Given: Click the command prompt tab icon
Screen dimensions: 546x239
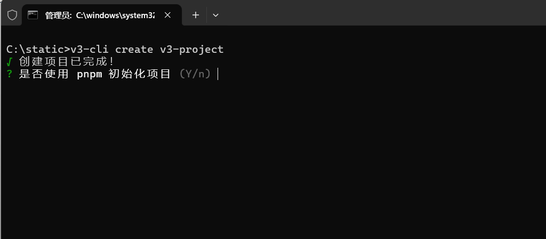Looking at the screenshot, I should point(33,15).
